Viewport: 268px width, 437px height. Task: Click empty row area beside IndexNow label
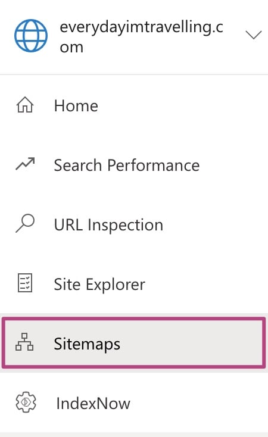[198, 403]
